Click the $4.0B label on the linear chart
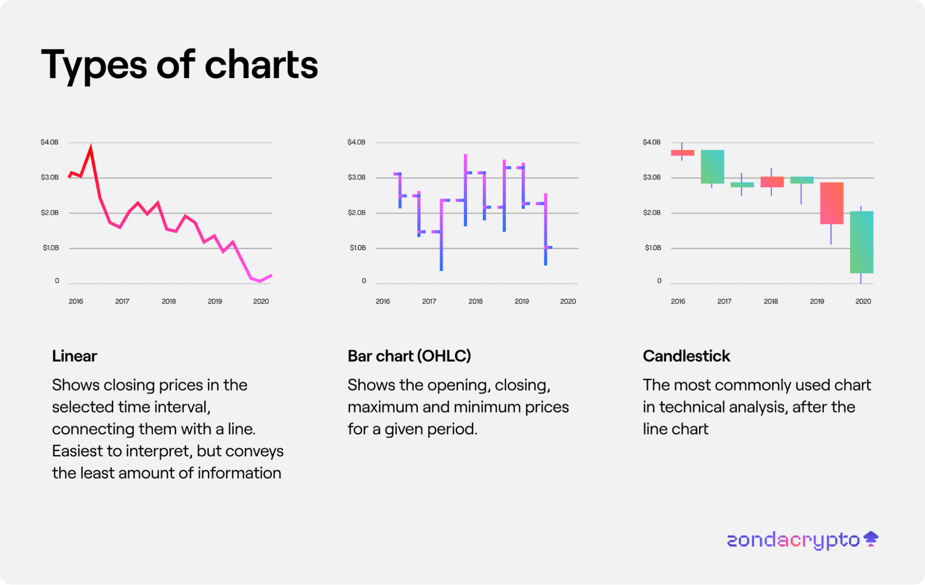The width and height of the screenshot is (925, 585). tap(50, 142)
